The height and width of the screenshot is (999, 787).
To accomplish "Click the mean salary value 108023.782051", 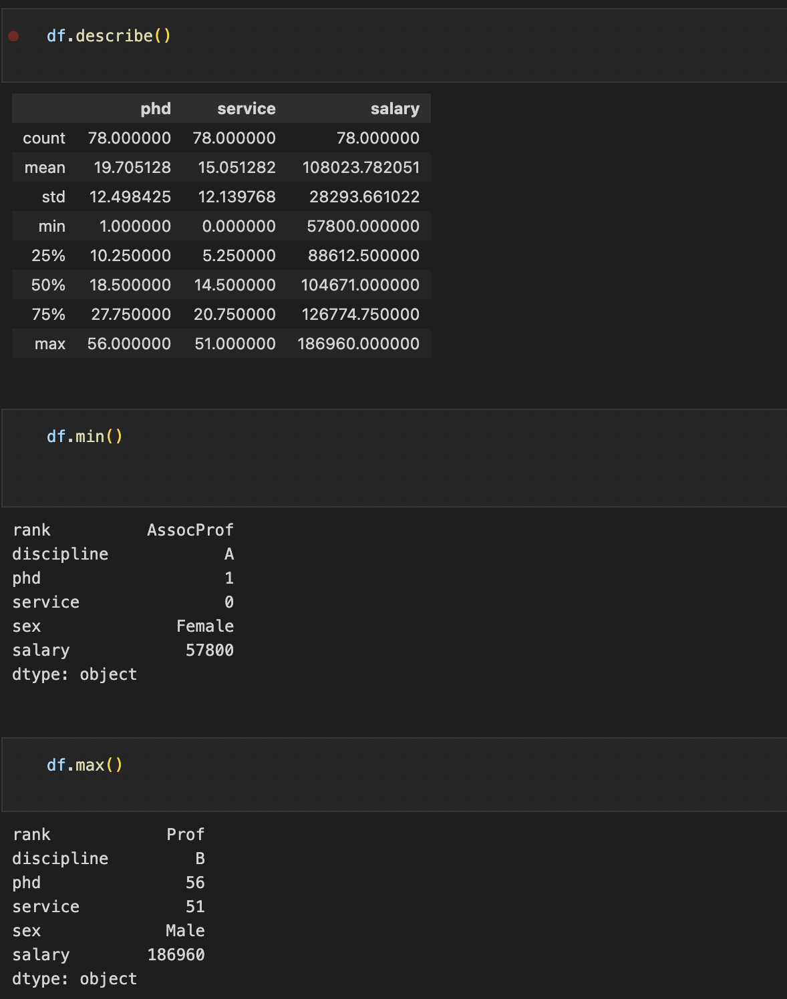I will click(361, 168).
